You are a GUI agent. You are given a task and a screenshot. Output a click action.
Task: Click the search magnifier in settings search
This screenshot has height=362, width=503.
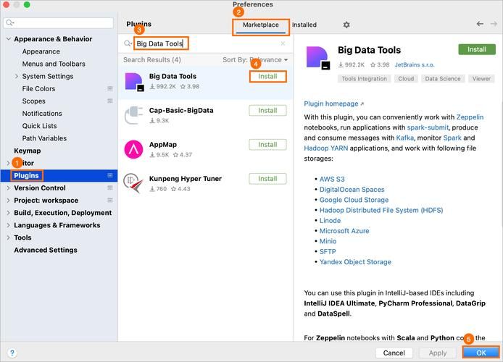click(x=10, y=22)
